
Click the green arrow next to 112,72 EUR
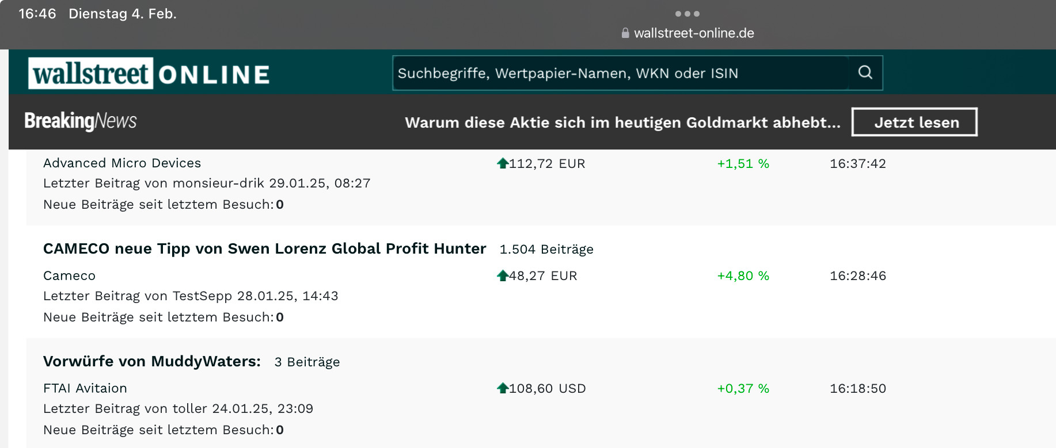502,163
